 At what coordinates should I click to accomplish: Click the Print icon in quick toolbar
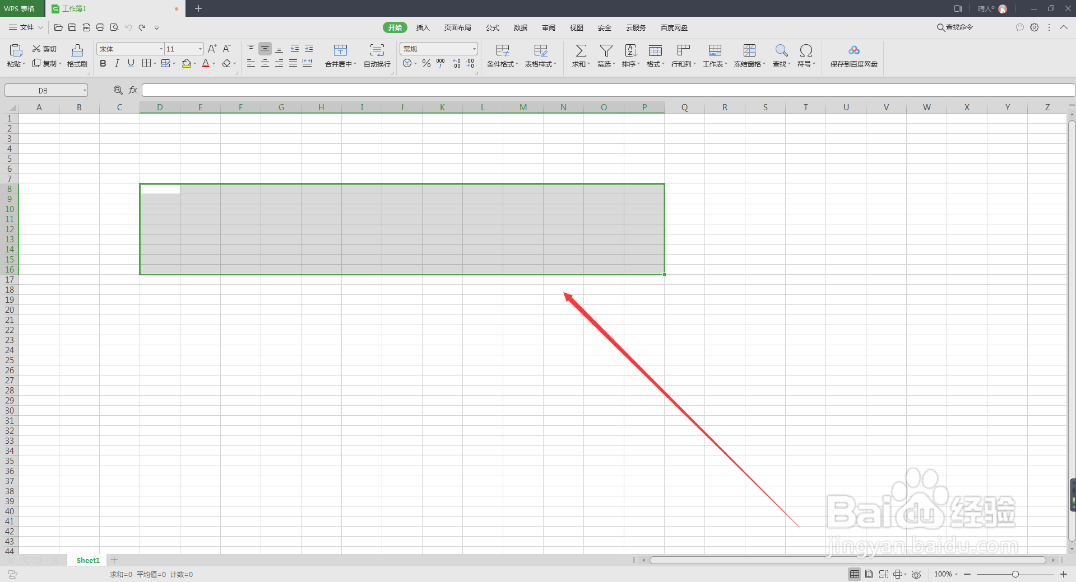tap(100, 27)
